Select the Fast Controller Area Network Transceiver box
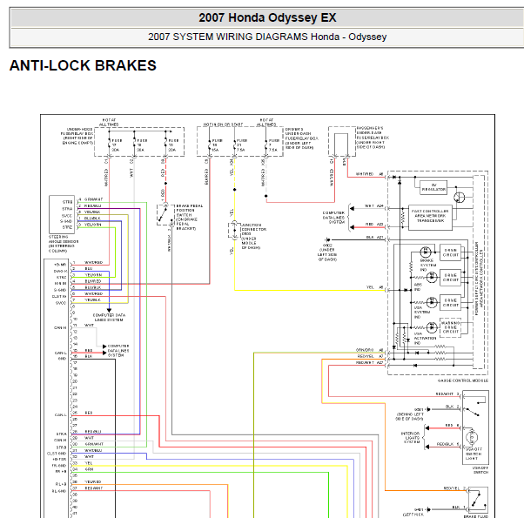The height and width of the screenshot is (518, 524). tap(430, 218)
